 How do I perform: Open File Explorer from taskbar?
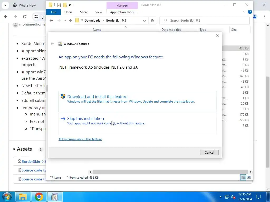(23, 197)
